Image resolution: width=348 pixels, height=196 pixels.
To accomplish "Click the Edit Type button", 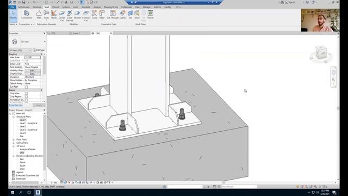I will (x=39, y=50).
